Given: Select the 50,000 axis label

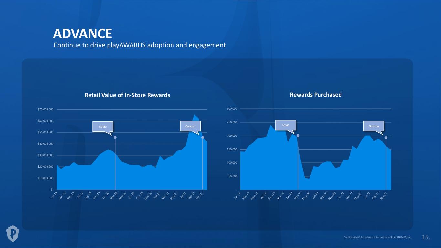Looking at the screenshot, I should [233, 176].
